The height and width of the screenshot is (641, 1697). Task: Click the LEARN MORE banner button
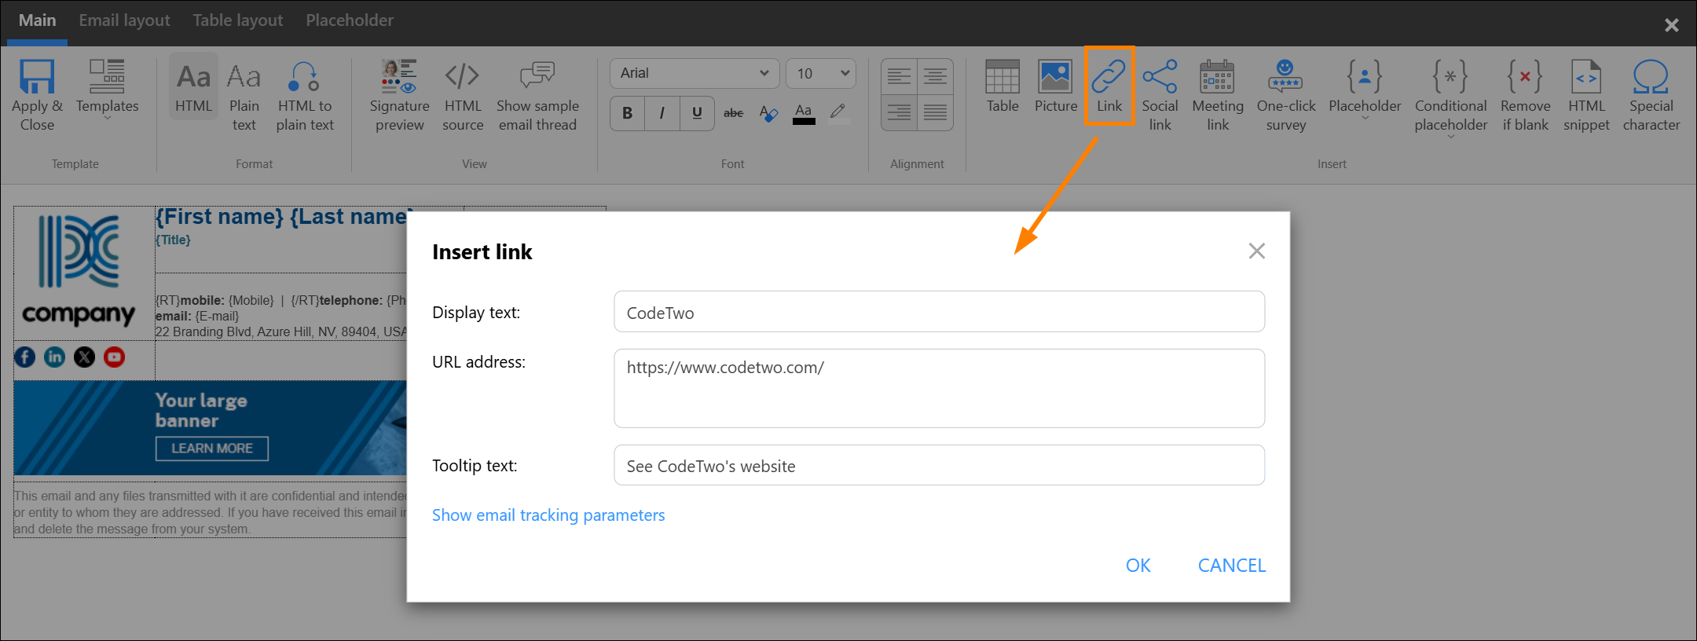coord(212,449)
